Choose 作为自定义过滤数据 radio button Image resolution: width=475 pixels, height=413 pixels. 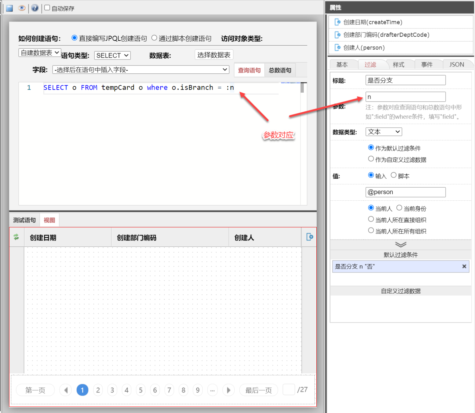(371, 159)
